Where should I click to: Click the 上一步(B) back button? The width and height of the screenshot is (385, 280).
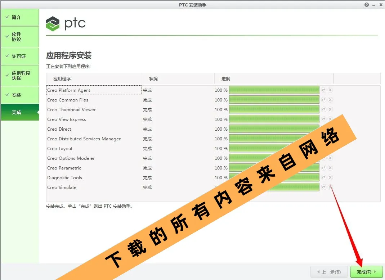[x=329, y=272]
